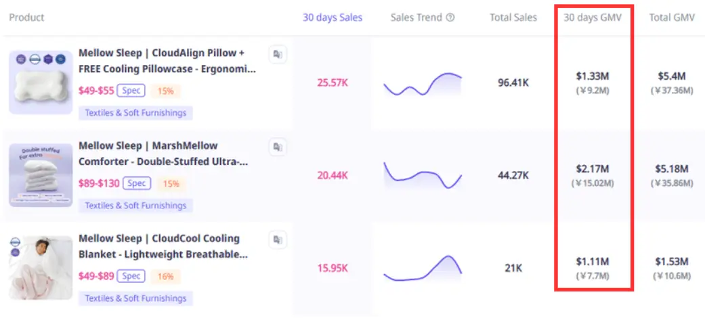The height and width of the screenshot is (324, 705).
Task: Click the Spec tag on the CloudAlign Pillow
Action: 131,90
